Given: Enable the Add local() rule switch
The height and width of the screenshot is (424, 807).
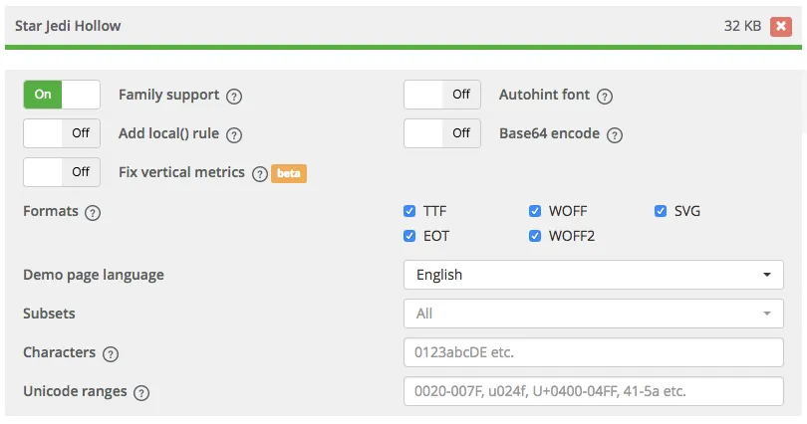Looking at the screenshot, I should (62, 132).
